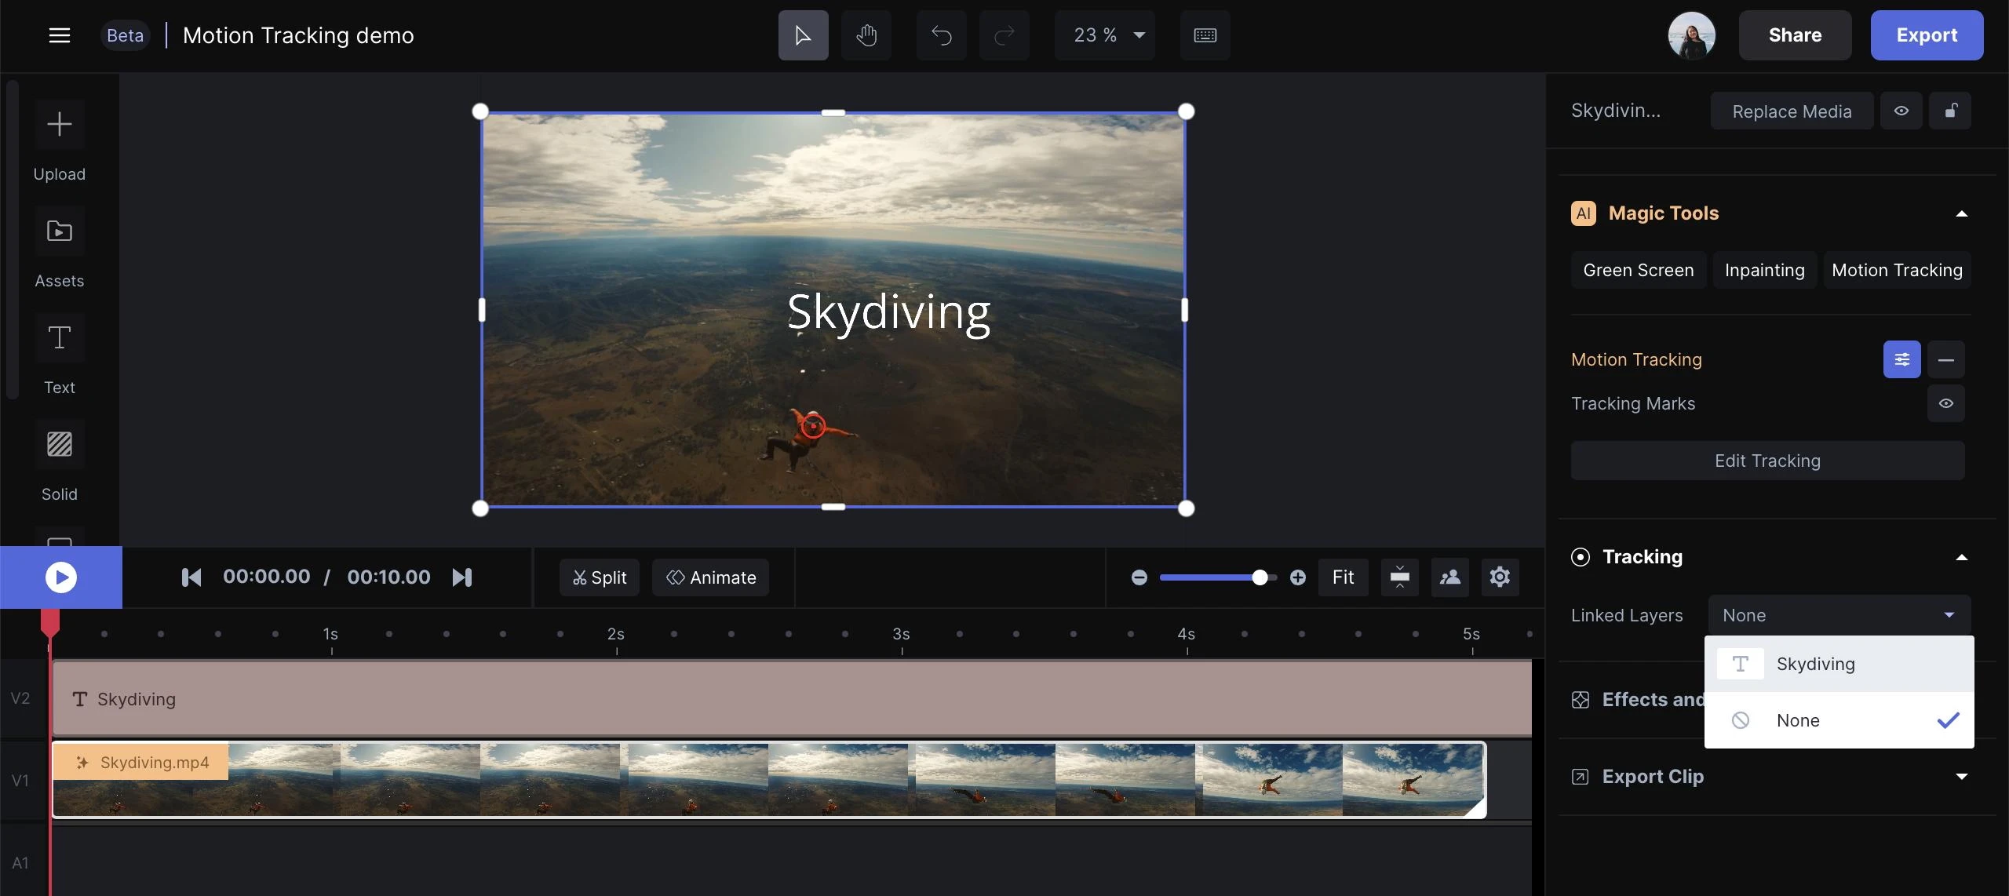
Task: Select the Motion Tracking magic tool
Action: click(1897, 270)
